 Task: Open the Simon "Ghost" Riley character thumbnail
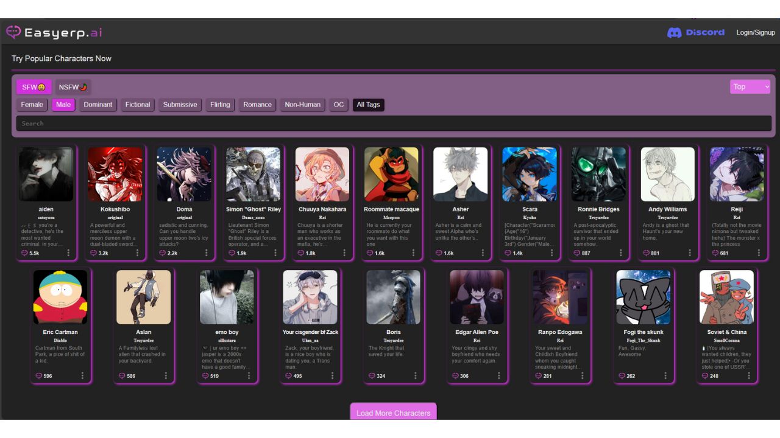pos(253,174)
